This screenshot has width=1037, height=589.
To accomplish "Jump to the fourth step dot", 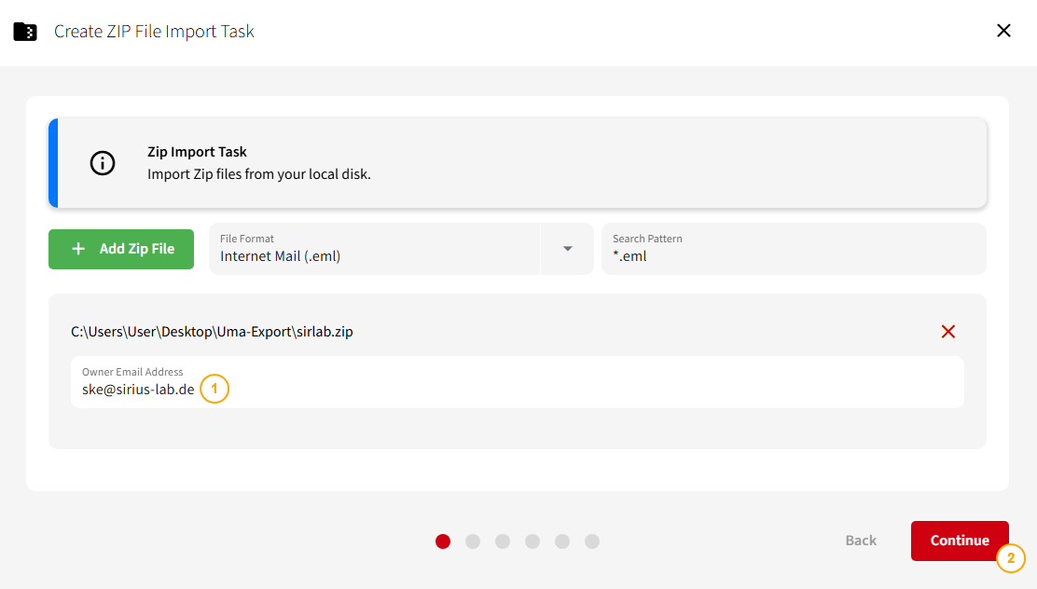I will 532,541.
